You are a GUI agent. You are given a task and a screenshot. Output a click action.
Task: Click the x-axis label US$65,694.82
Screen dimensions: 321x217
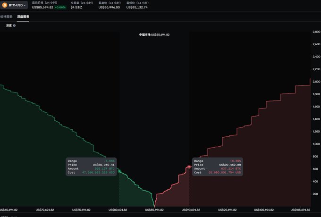pyautogui.click(x=8, y=210)
